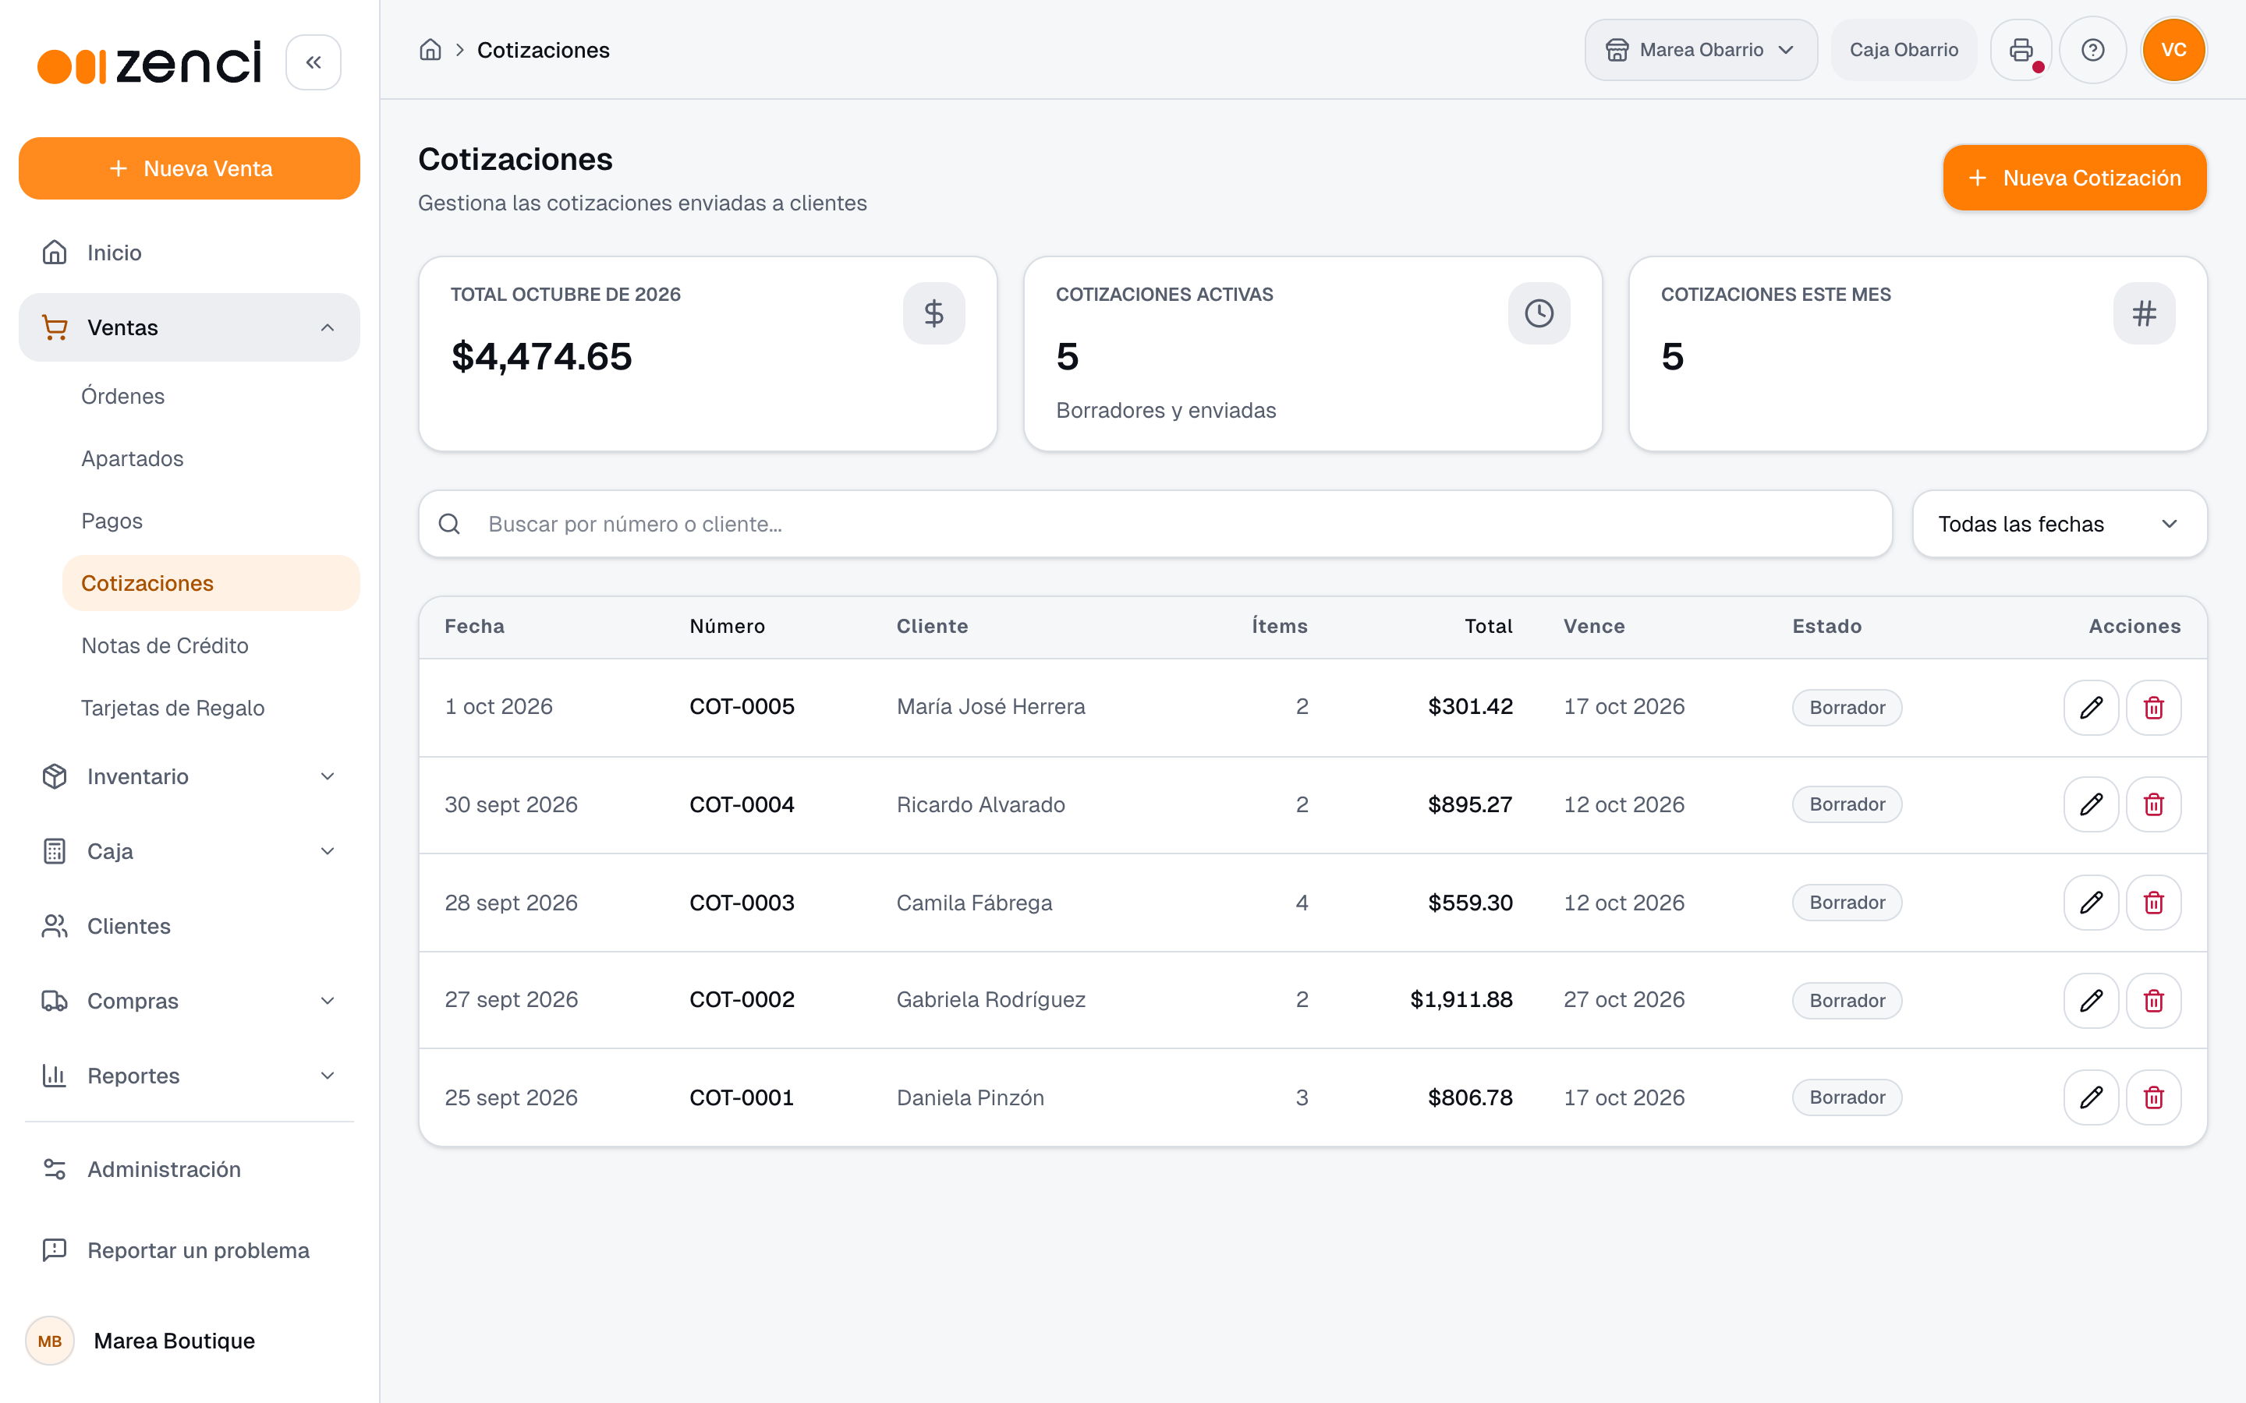
Task: Select the Cotizaciones sidebar item
Action: pos(211,584)
